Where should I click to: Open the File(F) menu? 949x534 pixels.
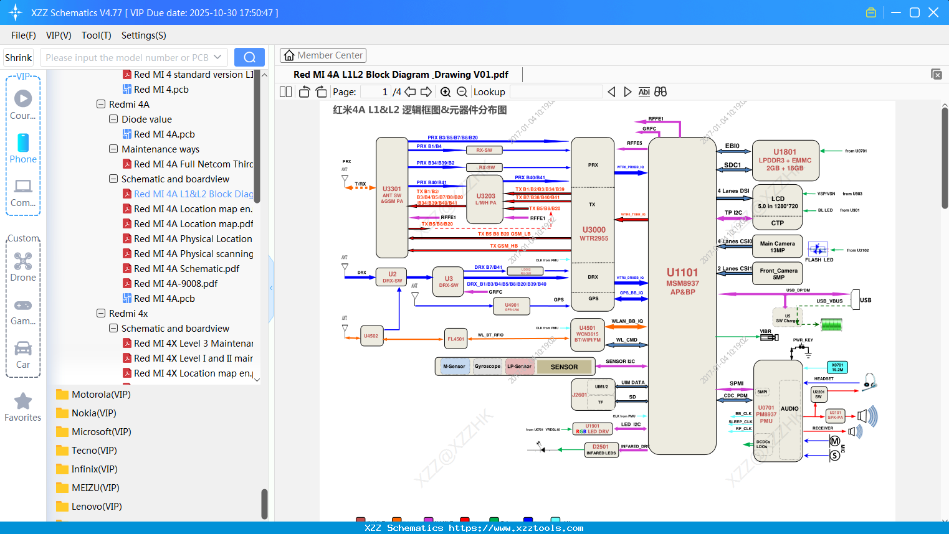24,35
